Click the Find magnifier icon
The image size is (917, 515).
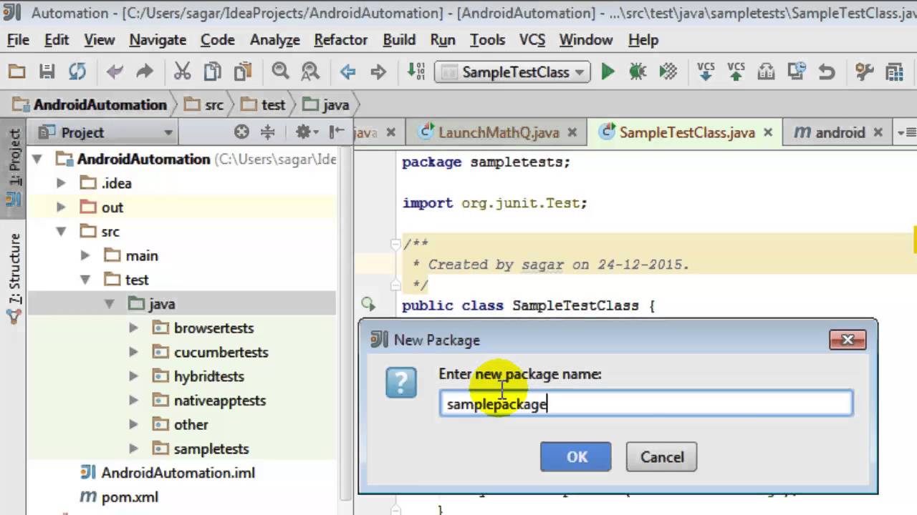coord(280,72)
